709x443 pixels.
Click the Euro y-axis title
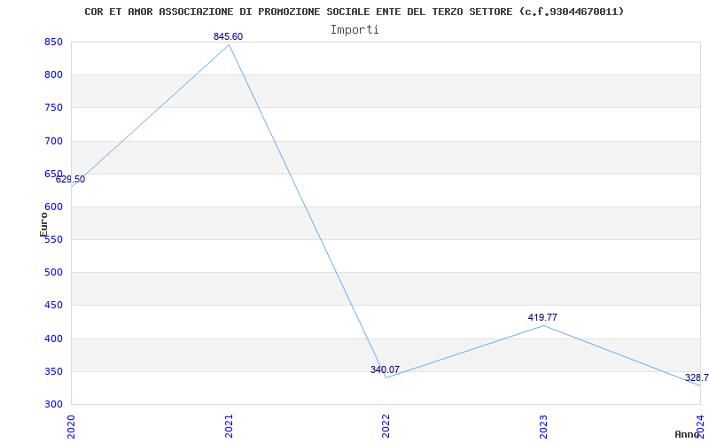(43, 225)
